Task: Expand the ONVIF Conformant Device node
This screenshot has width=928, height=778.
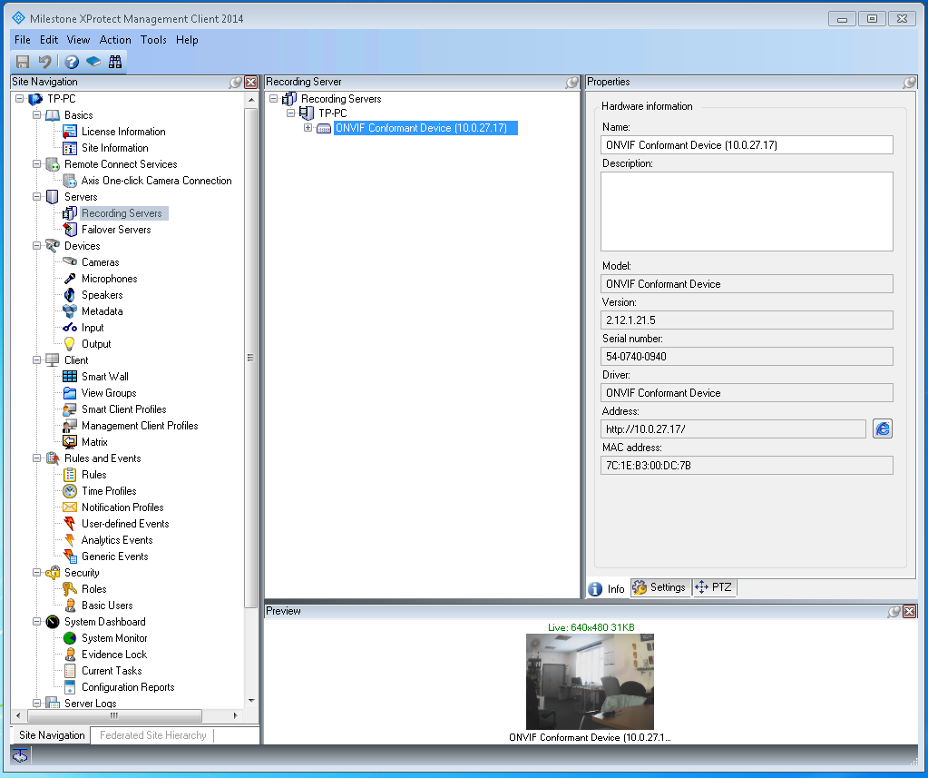Action: 308,128
